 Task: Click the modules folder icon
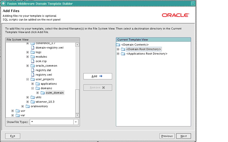coord(33,57)
